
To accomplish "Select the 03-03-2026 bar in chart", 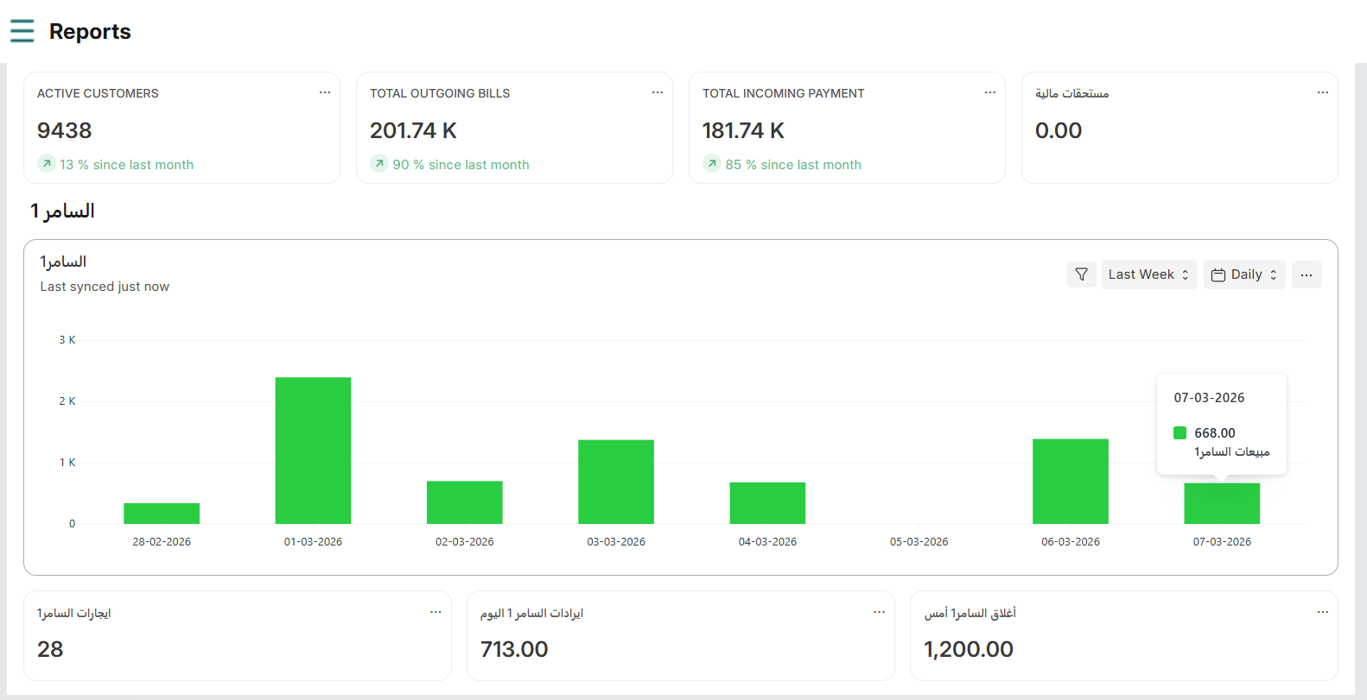I will coord(616,482).
